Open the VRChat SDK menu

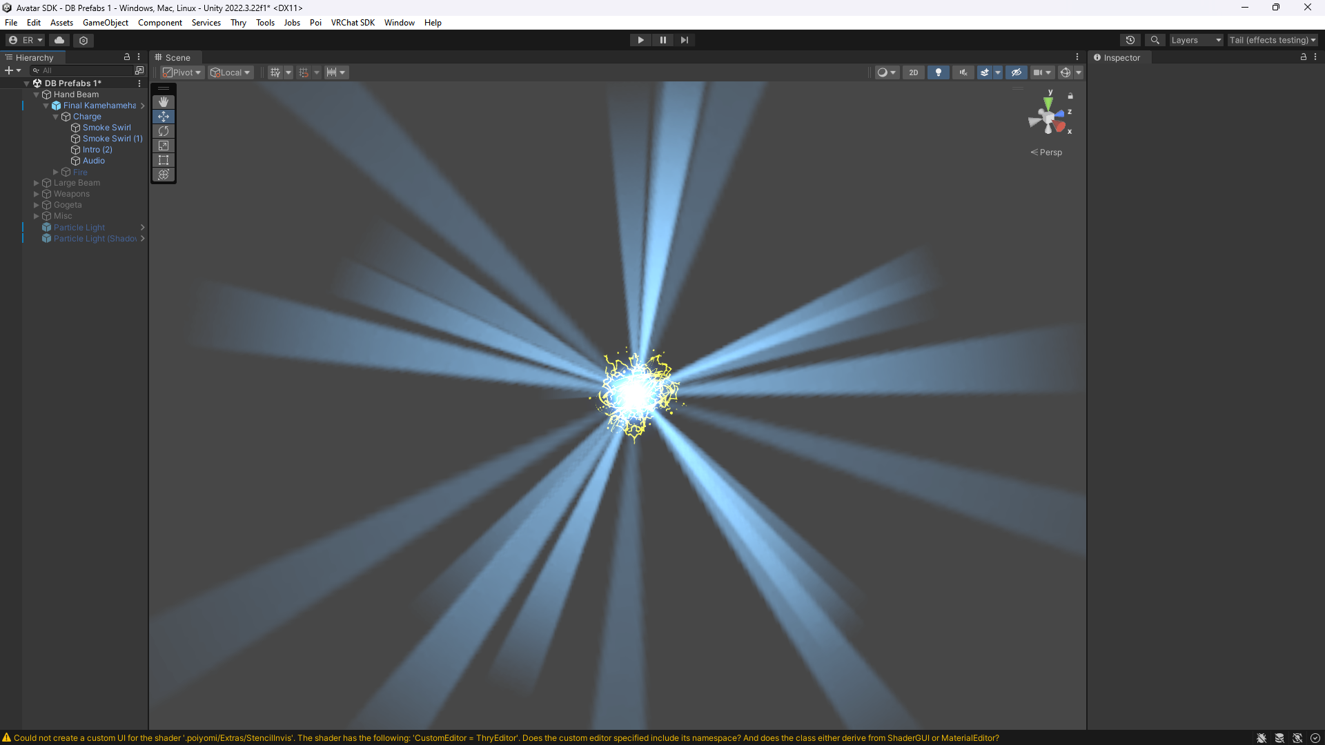353,23
